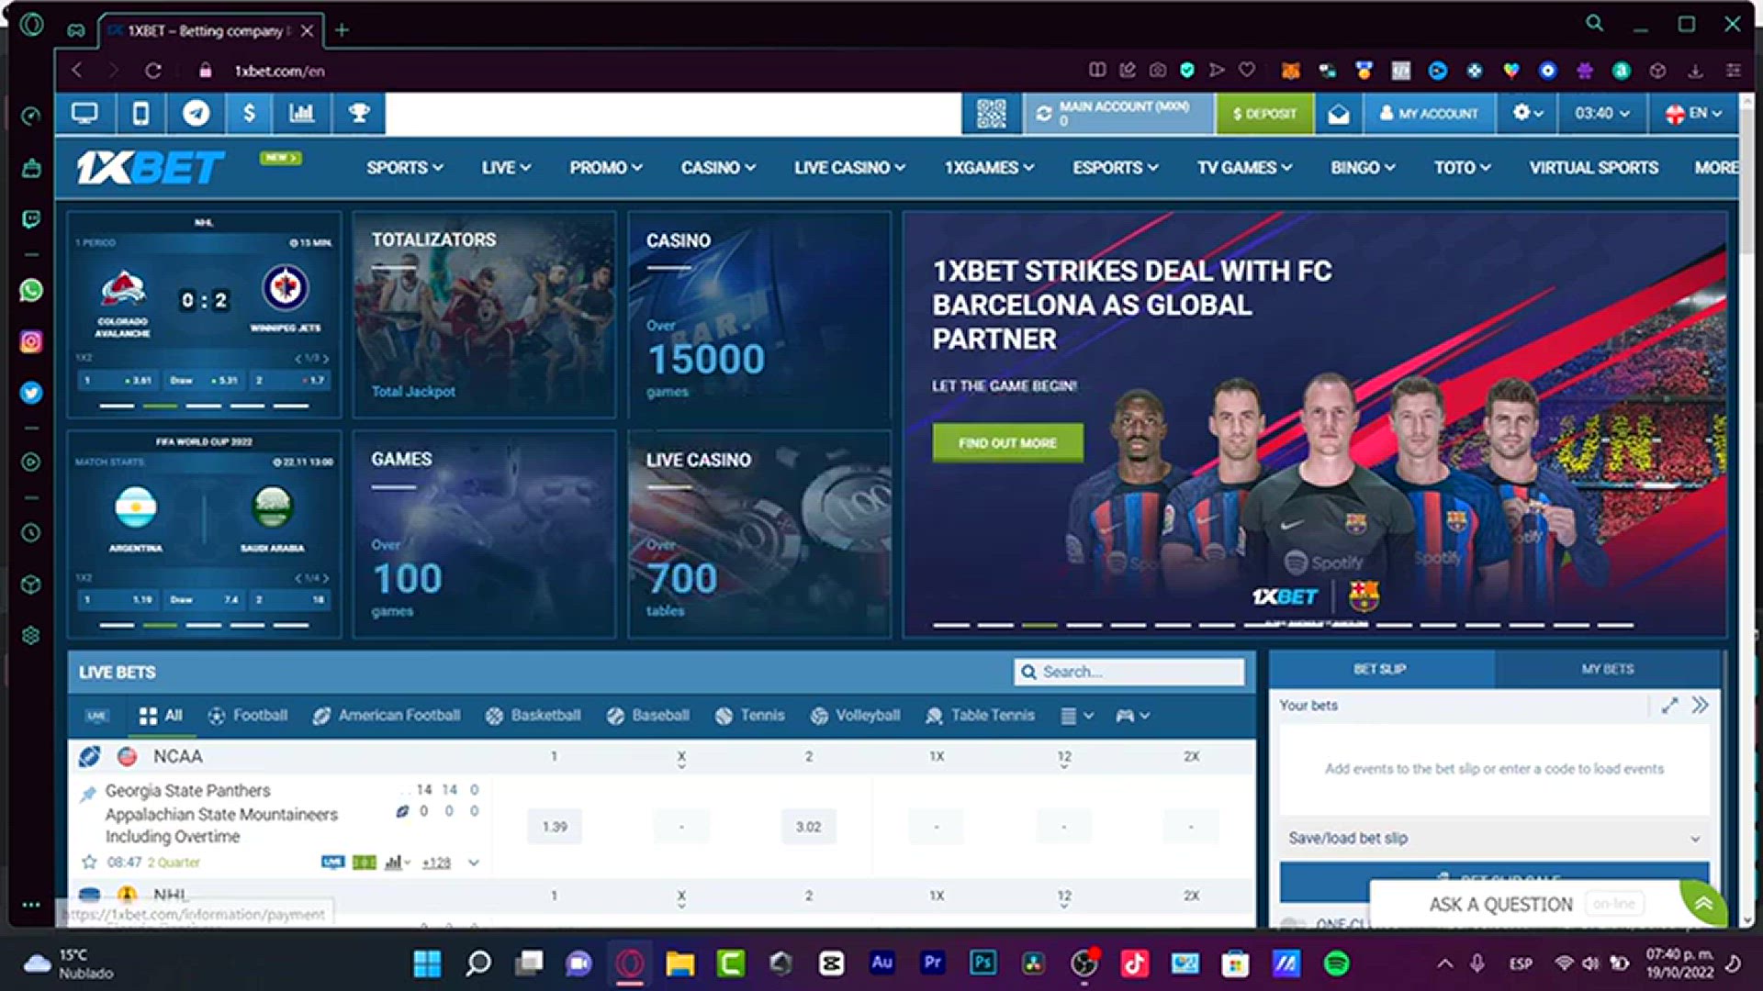The height and width of the screenshot is (991, 1763).
Task: Toggle the LIVE filter in Live Bets
Action: [96, 716]
